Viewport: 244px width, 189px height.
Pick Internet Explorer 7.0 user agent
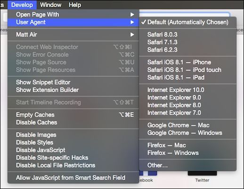pos(187,113)
